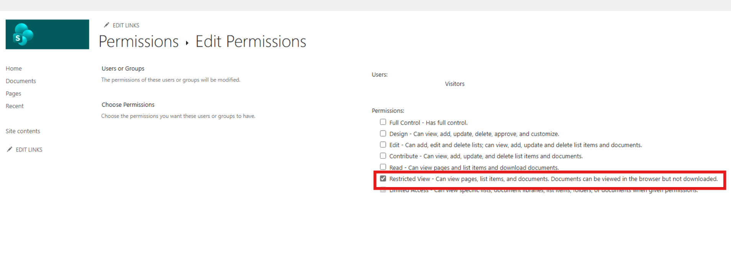
Task: Click the pencil icon beside top EDIT LINKS
Action: pyautogui.click(x=106, y=25)
